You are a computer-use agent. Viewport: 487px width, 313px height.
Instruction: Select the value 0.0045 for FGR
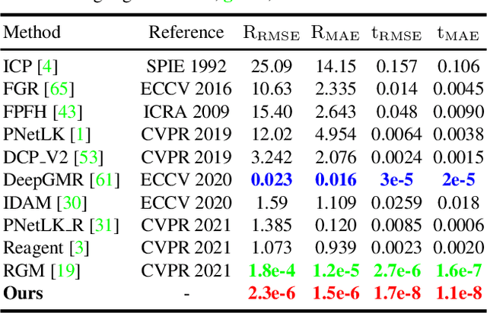point(459,89)
